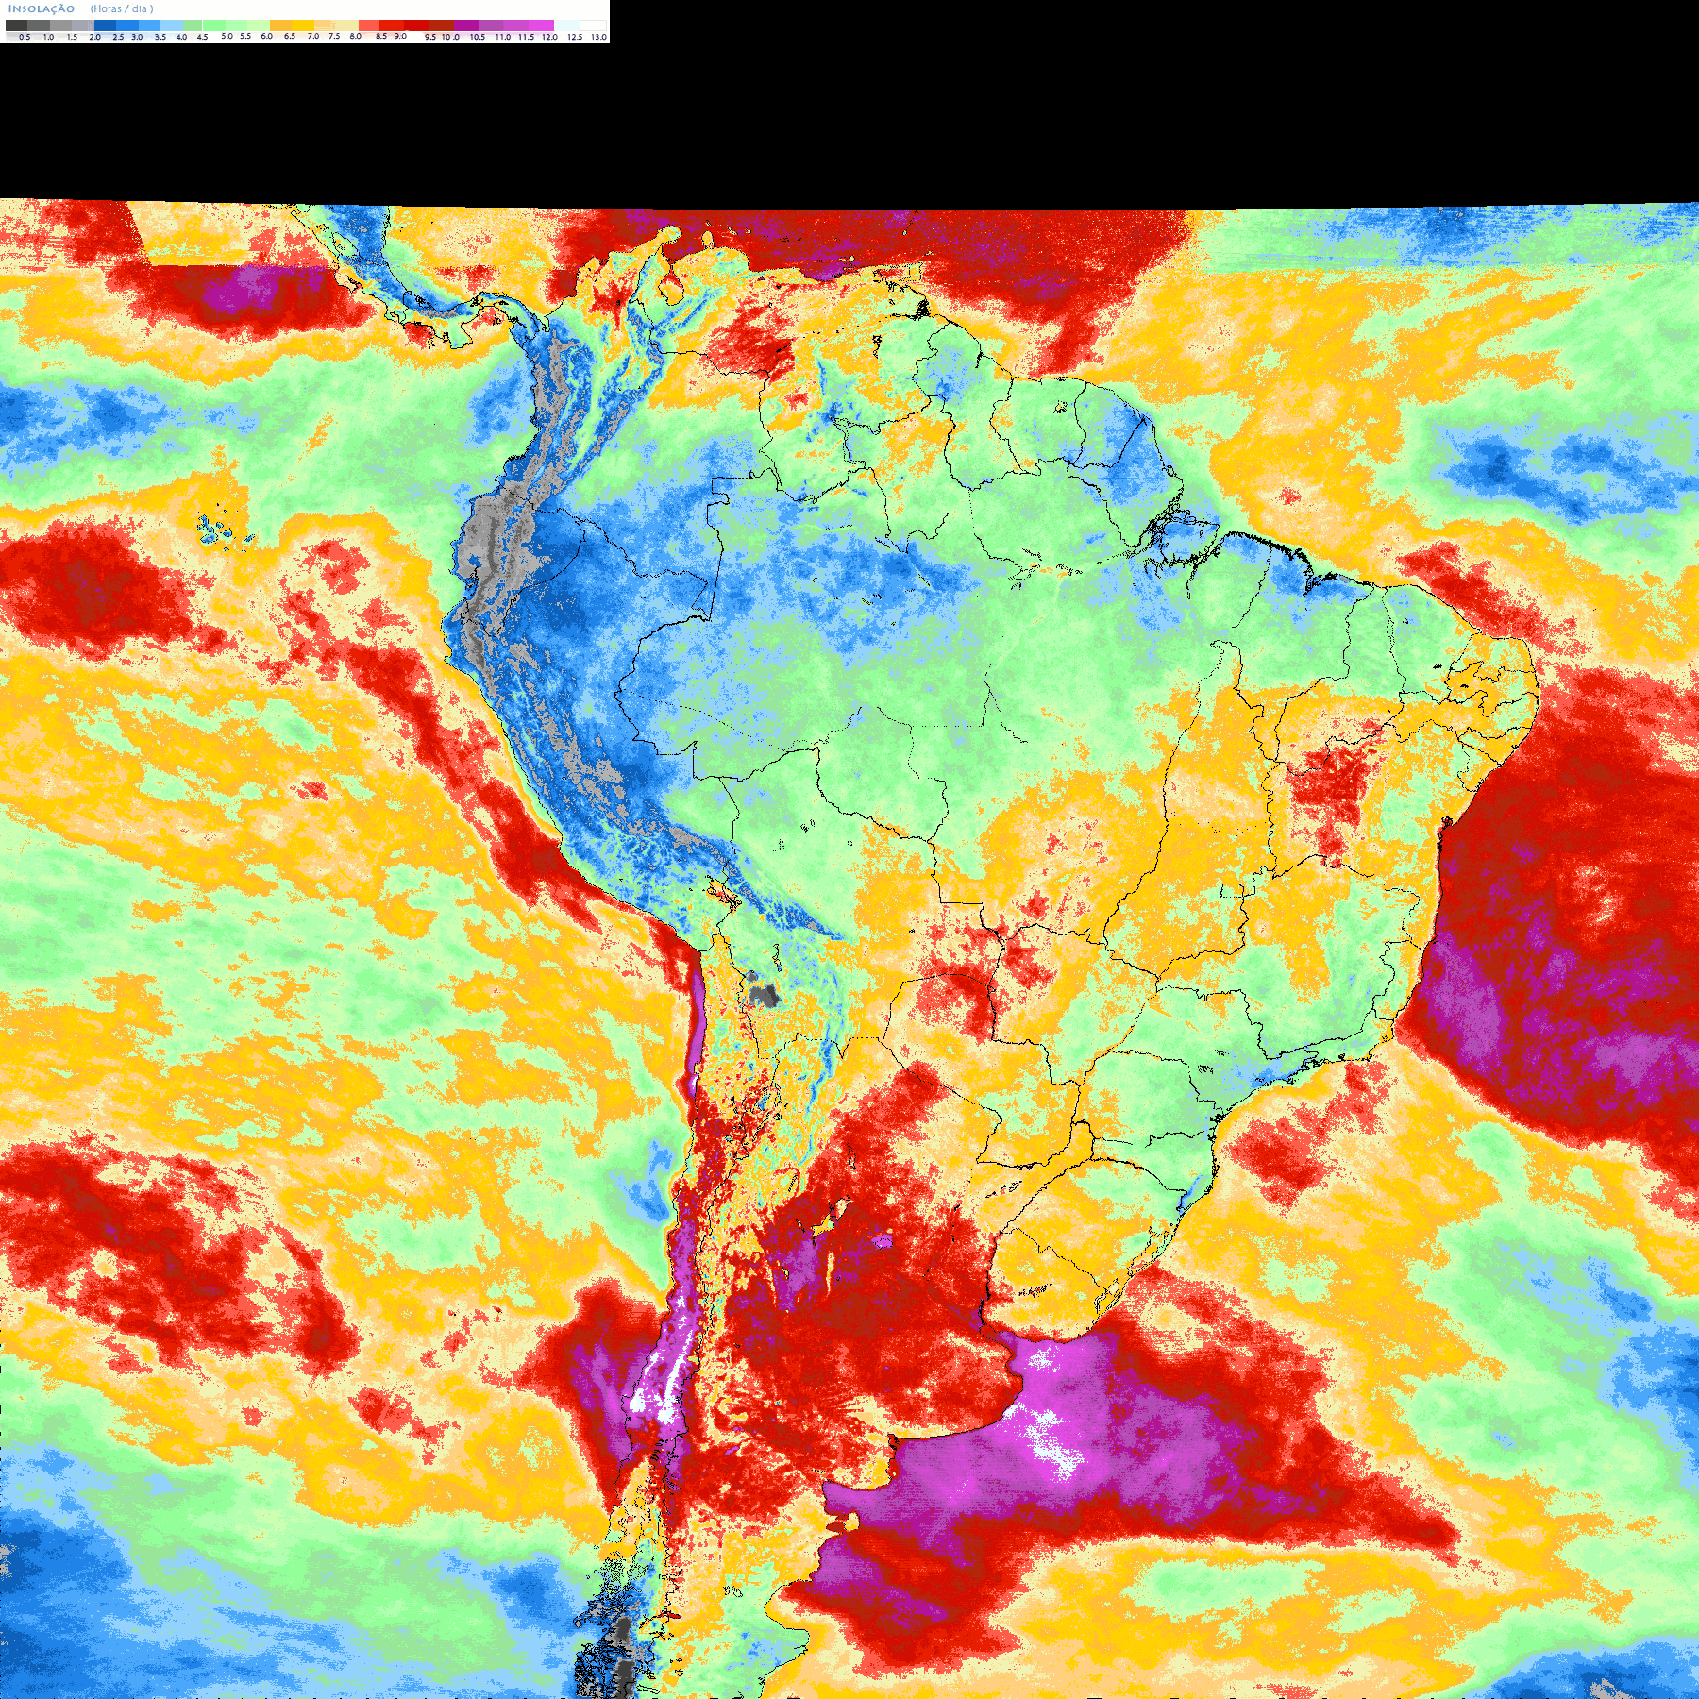Click the 5.5 legend value

pyautogui.click(x=245, y=36)
